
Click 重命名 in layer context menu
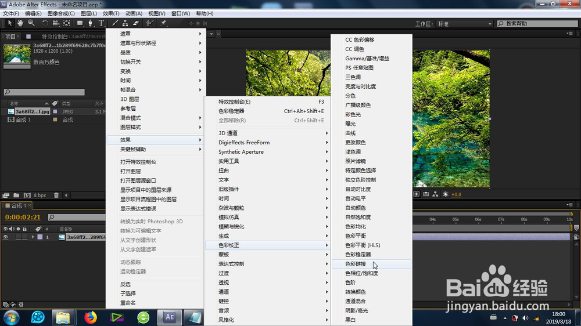(155, 303)
